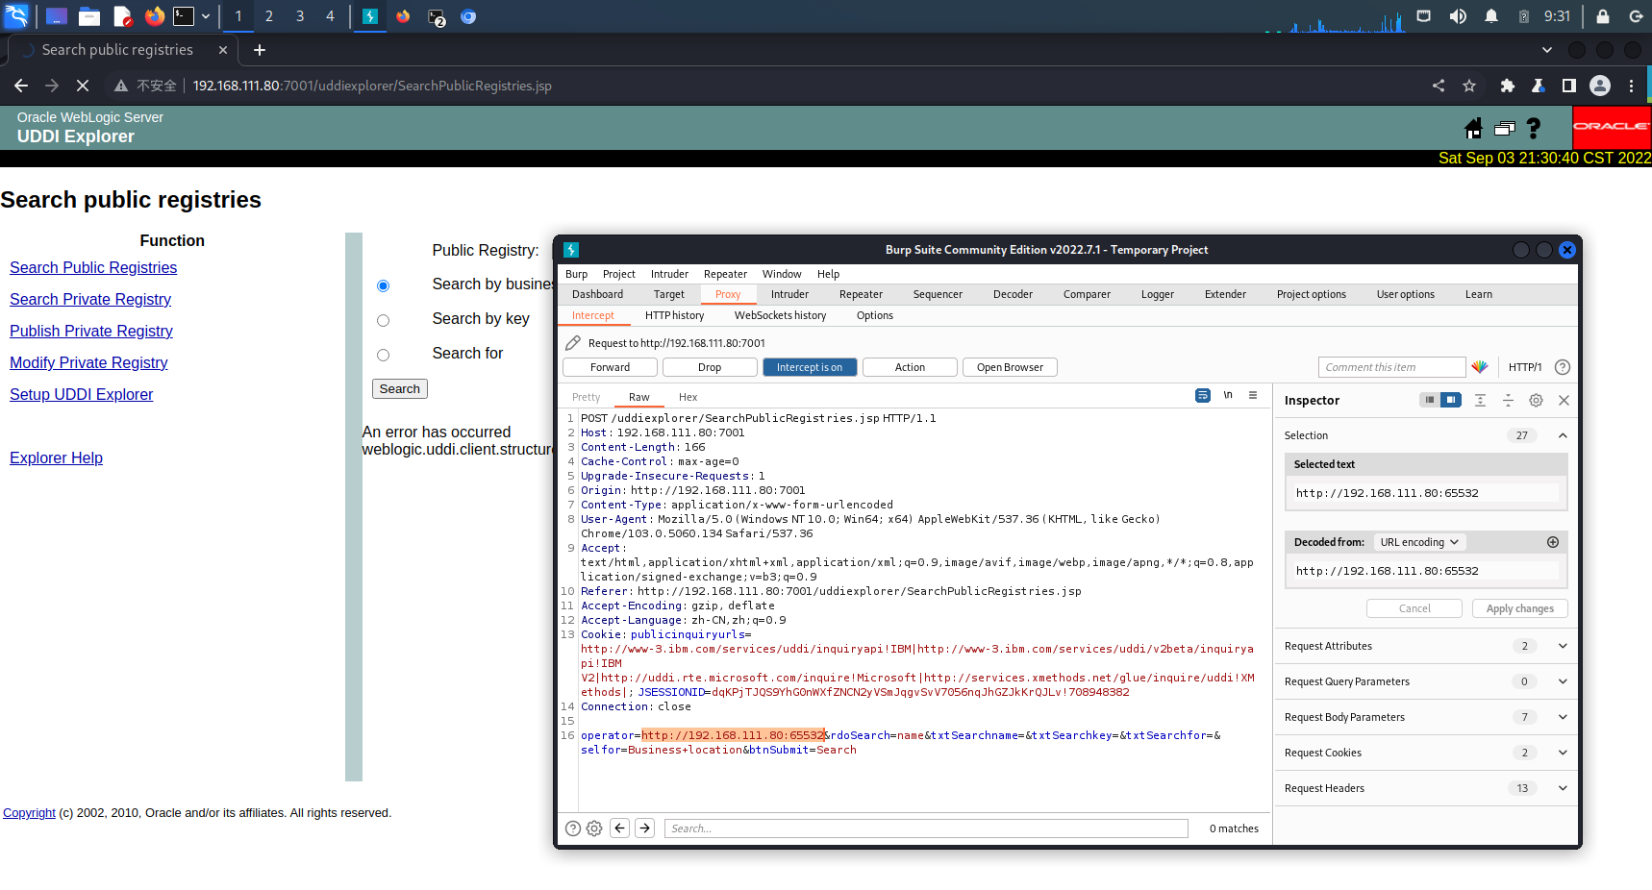Launch the file manager from panel
The height and width of the screenshot is (890, 1652).
89,16
